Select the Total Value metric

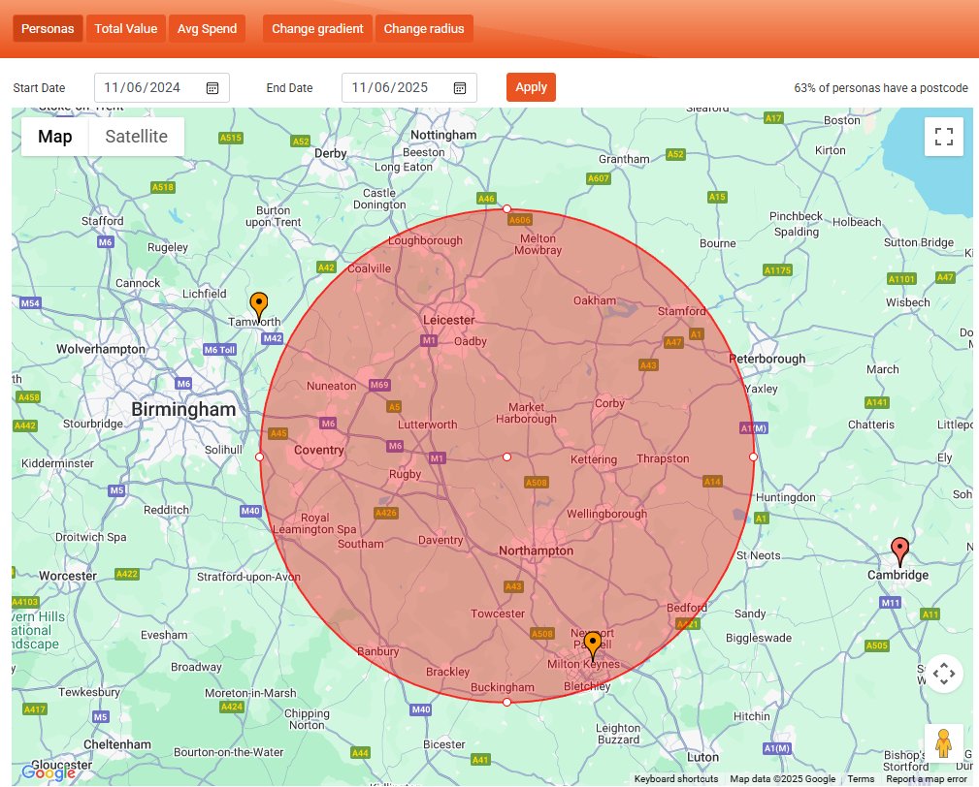(x=126, y=28)
